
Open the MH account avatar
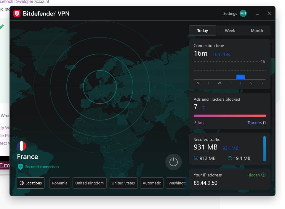click(x=243, y=13)
